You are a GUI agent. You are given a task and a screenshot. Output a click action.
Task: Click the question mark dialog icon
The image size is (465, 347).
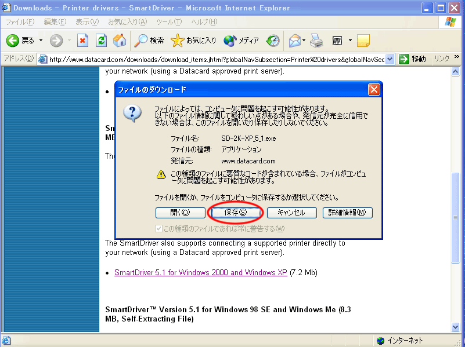coord(132,114)
